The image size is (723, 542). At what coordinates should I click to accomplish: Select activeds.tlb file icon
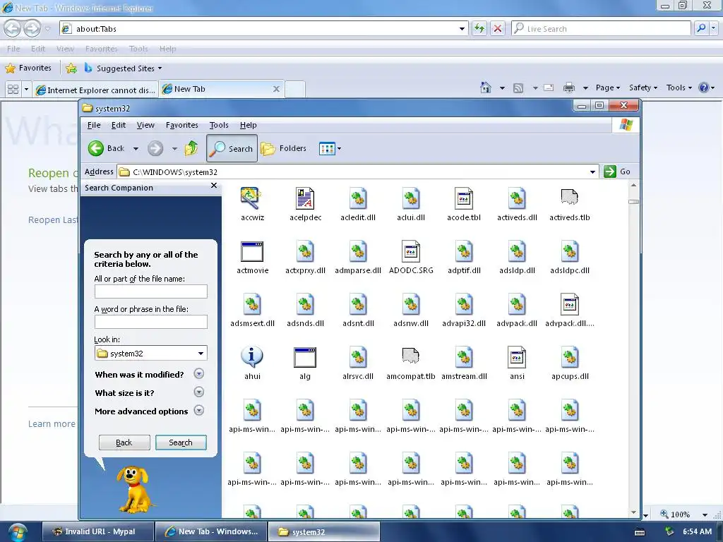(570, 198)
